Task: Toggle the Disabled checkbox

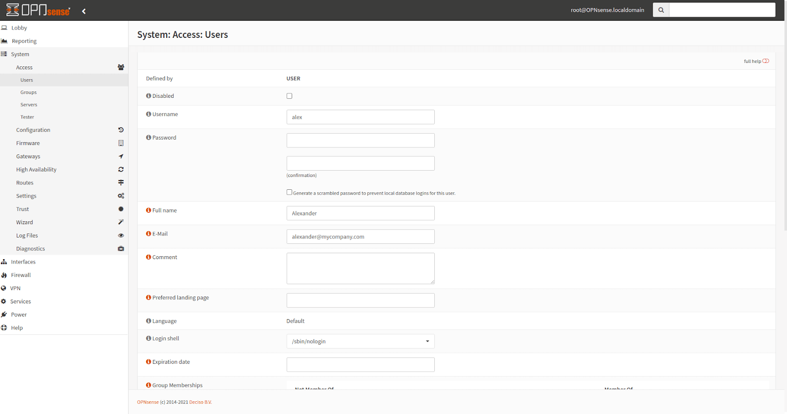Action: tap(289, 96)
